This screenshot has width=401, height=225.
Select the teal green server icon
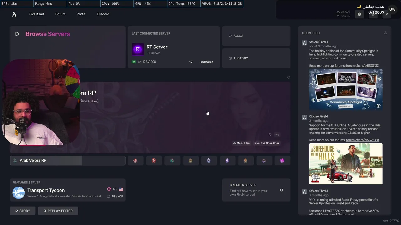(172, 160)
